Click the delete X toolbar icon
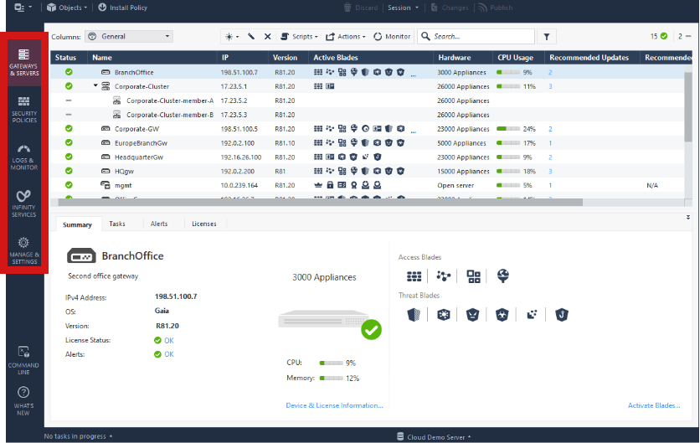700x443 pixels. coord(267,37)
